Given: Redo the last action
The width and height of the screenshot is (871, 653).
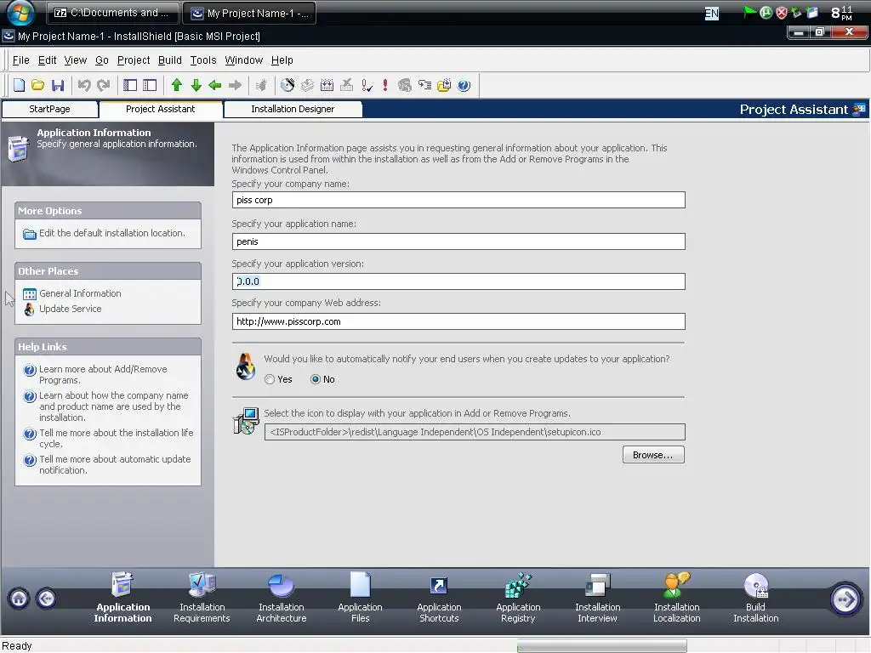Looking at the screenshot, I should pos(103,85).
